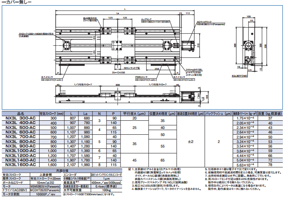Click the '平行度A (μm)' column header
This screenshot has width=287, height=199.
[x=134, y=114]
